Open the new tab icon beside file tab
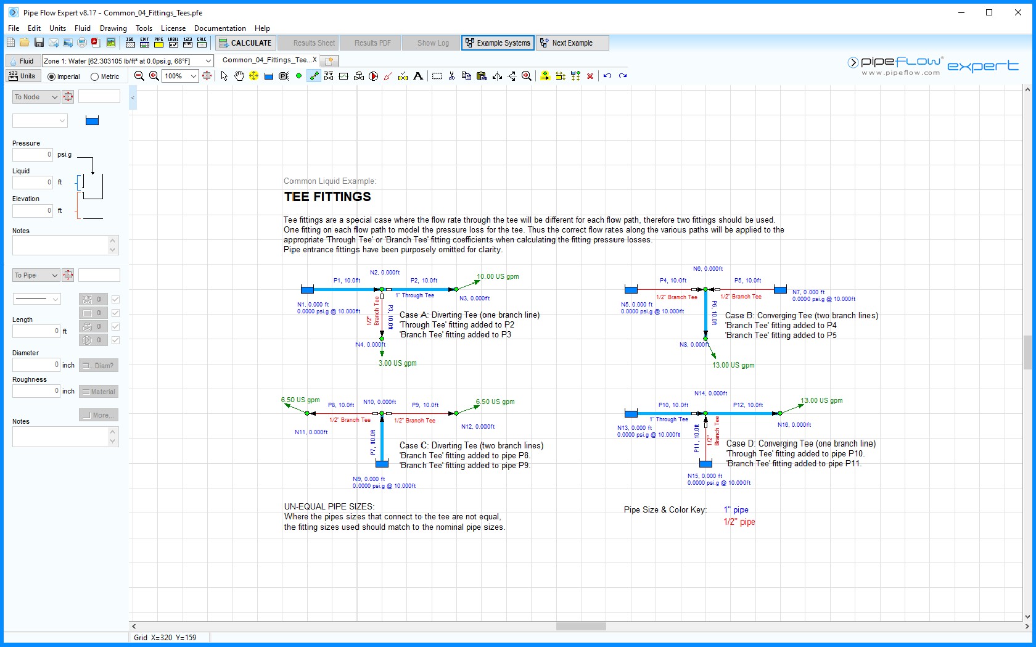 pyautogui.click(x=329, y=60)
